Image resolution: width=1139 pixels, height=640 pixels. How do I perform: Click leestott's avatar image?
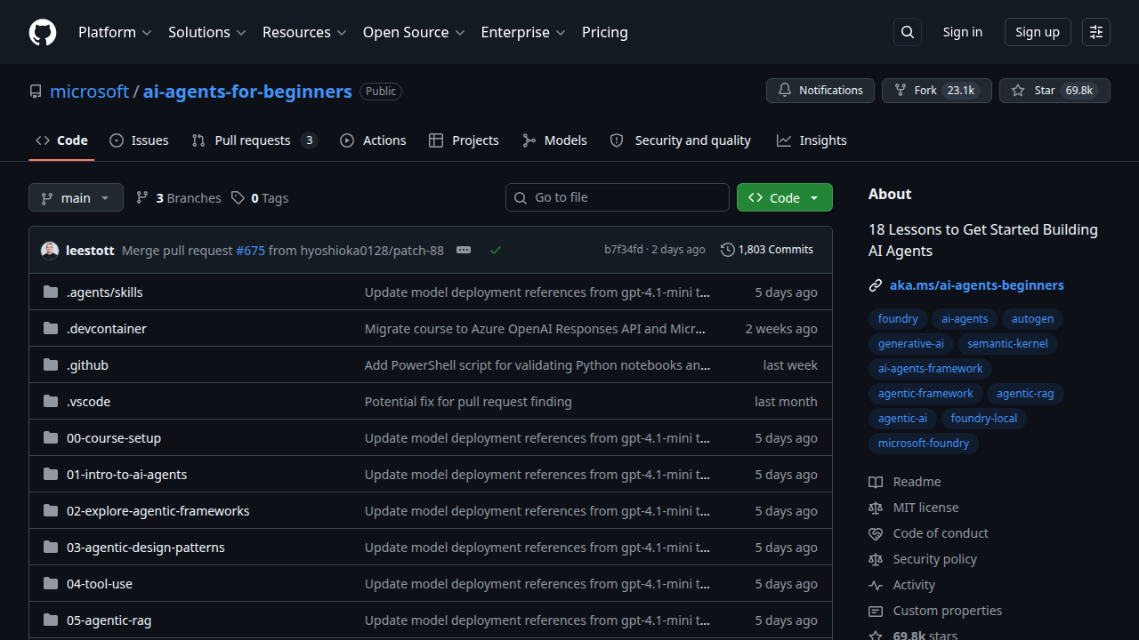50,250
